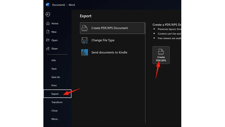225x127 pixels.
Task: Click the Kindle reading figure icon
Action: click(x=85, y=52)
